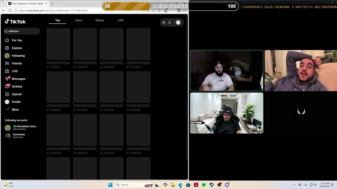Image resolution: width=337 pixels, height=189 pixels.
Task: Click the phone app icon
Action: coord(170,22)
